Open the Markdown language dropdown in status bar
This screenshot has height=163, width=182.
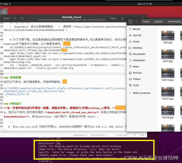point(80,135)
